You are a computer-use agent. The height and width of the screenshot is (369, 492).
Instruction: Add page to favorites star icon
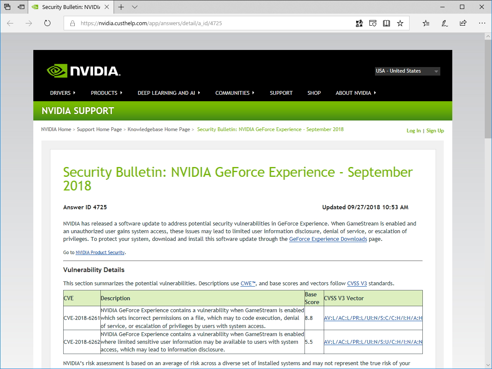coord(400,23)
